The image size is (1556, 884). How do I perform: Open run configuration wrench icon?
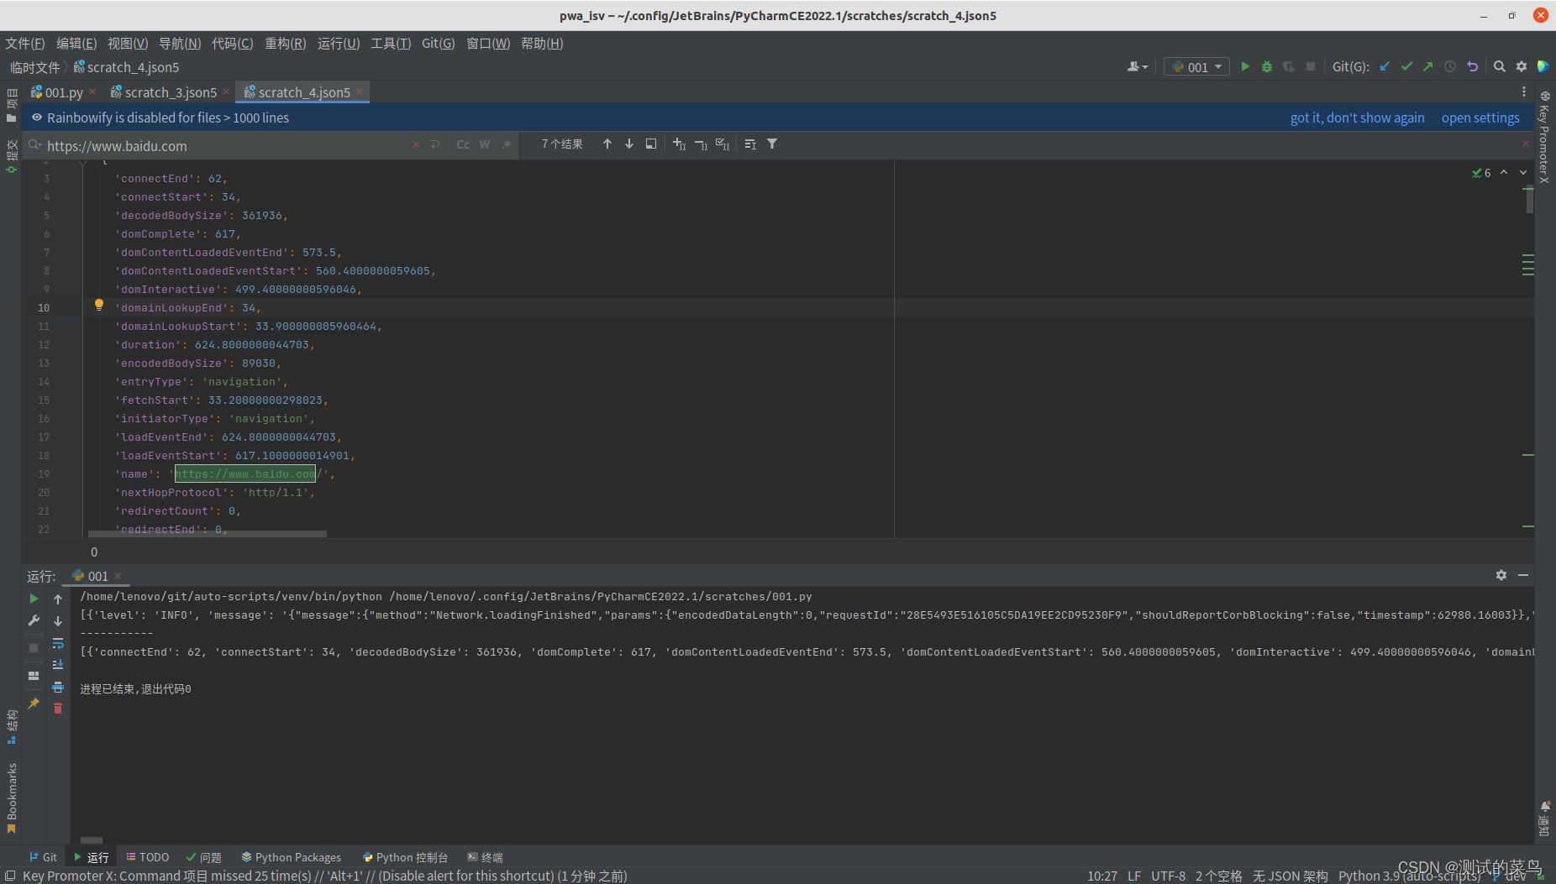coord(34,620)
